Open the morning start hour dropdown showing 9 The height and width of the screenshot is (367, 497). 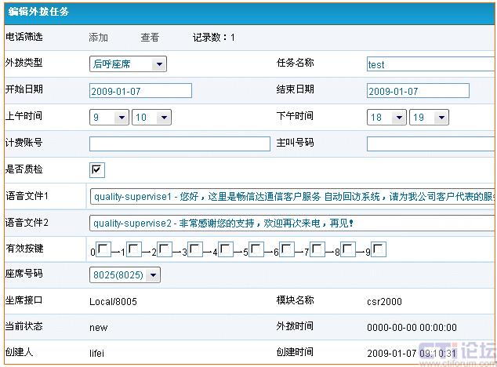(109, 118)
